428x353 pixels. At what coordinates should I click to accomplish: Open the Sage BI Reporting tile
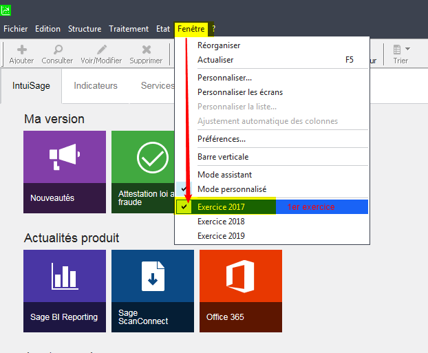coord(65,290)
